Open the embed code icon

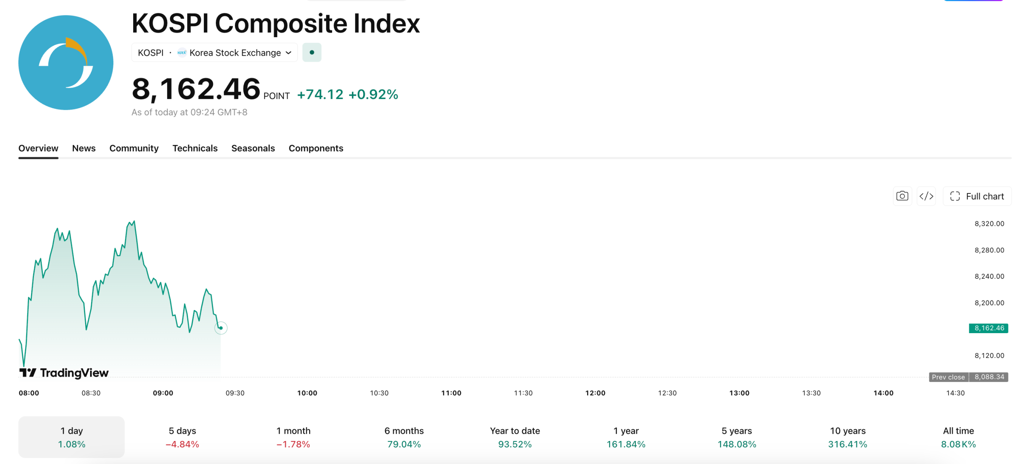click(926, 196)
